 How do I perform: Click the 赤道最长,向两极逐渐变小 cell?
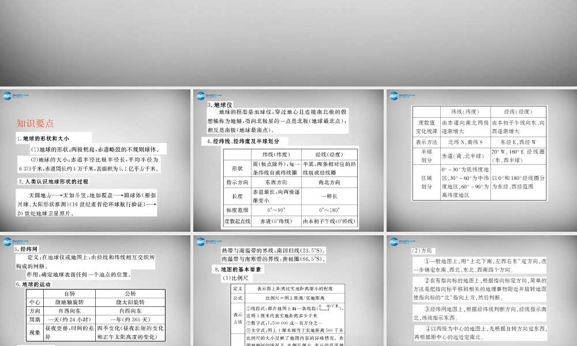pos(276,196)
